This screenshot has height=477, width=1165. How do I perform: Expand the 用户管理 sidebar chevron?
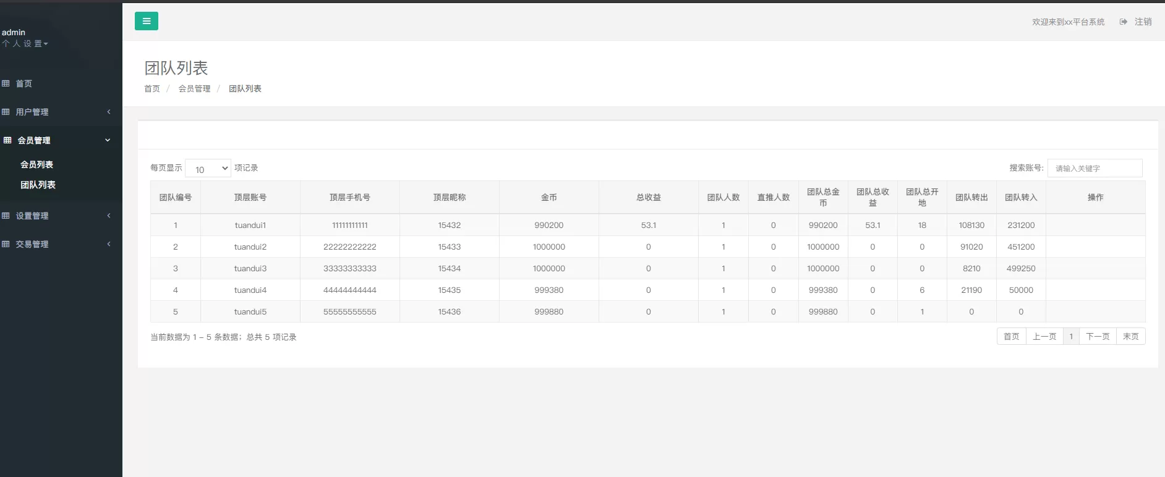click(109, 112)
